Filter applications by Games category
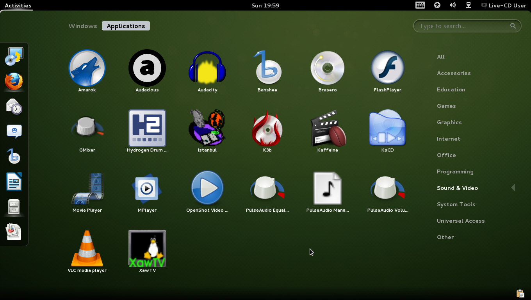 [x=446, y=106]
